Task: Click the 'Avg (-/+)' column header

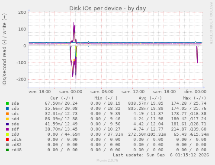Action: pyautogui.click(x=150, y=98)
